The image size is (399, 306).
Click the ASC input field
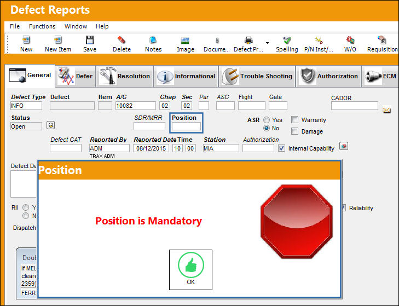click(x=225, y=106)
